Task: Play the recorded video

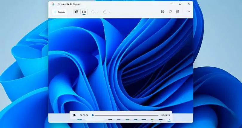Action: pyautogui.click(x=75, y=115)
